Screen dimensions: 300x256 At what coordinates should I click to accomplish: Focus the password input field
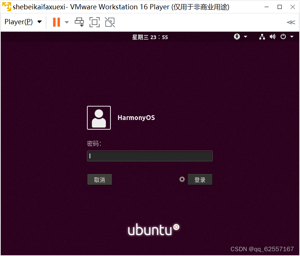coord(150,156)
